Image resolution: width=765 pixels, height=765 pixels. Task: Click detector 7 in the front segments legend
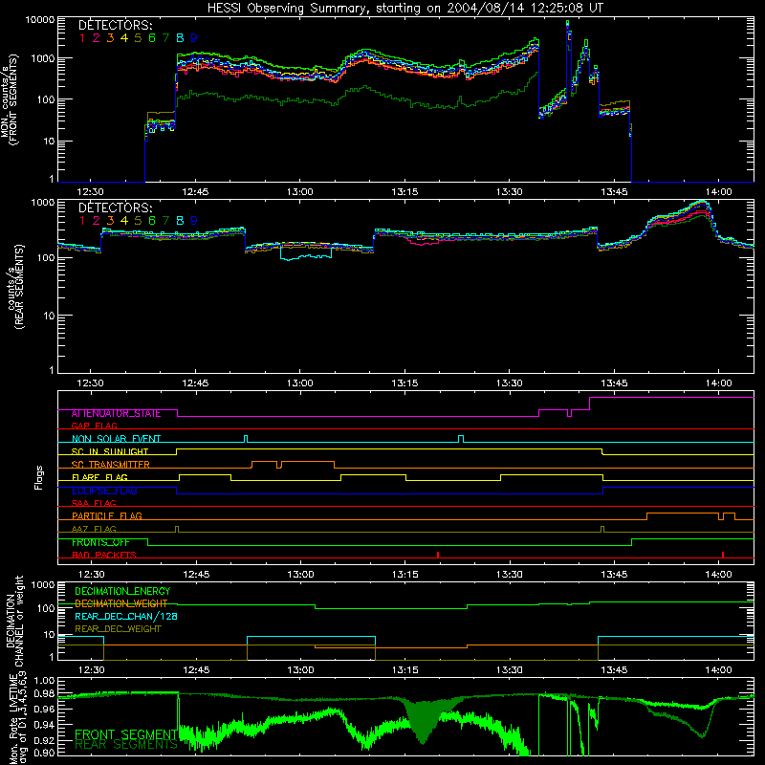(x=165, y=38)
